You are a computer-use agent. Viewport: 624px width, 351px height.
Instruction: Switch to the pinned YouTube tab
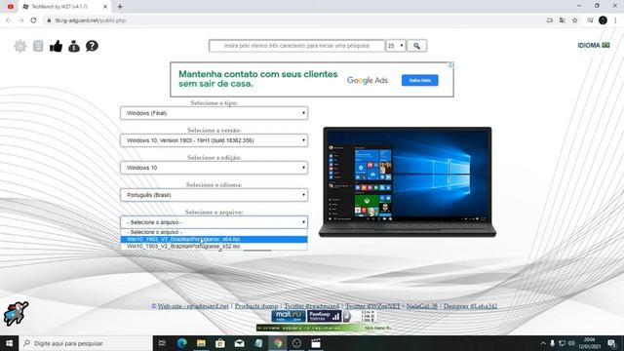tap(11, 7)
